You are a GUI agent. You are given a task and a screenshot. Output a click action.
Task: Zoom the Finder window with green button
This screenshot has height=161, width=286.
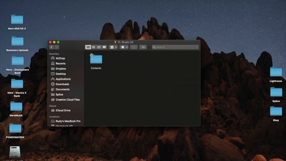58,42
